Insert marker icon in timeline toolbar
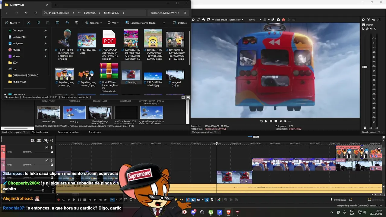Image resolution: width=386 pixels, height=217 pixels. [x=176, y=200]
